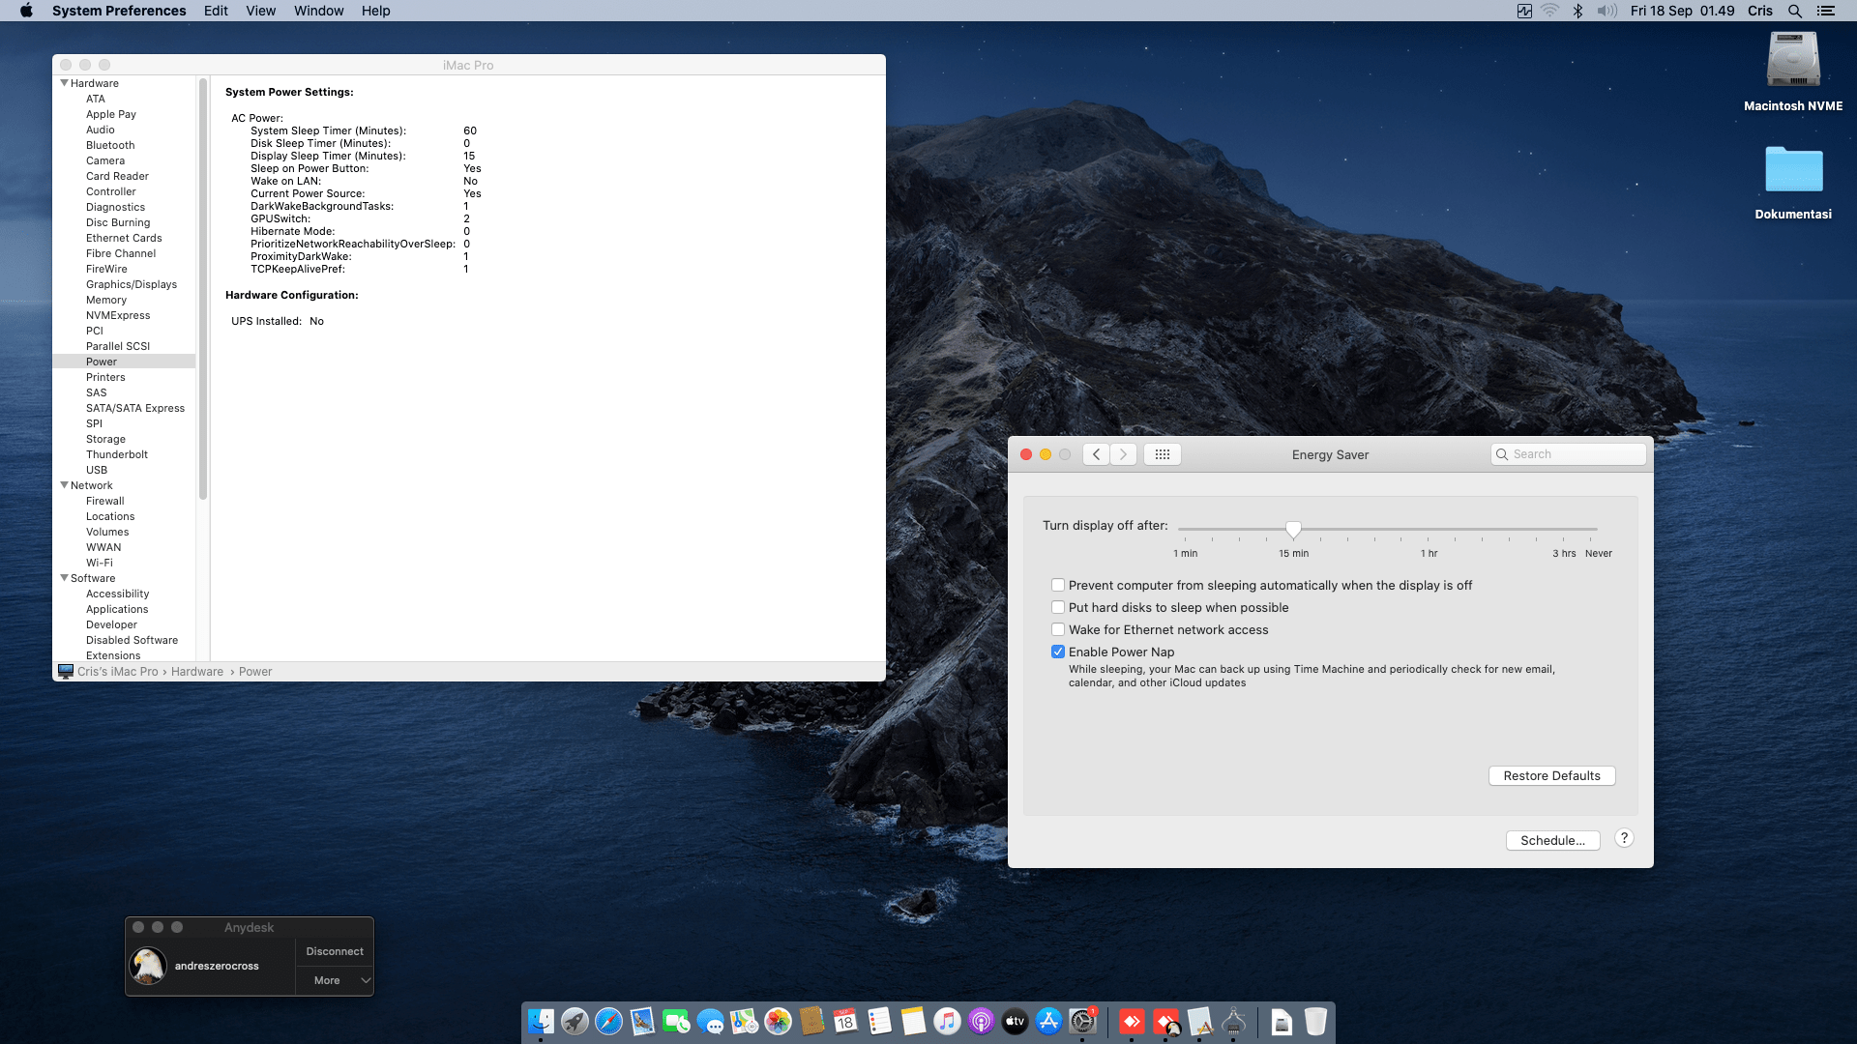Select Bluetooth in System Information sidebar
This screenshot has height=1044, width=1857.
coord(110,145)
